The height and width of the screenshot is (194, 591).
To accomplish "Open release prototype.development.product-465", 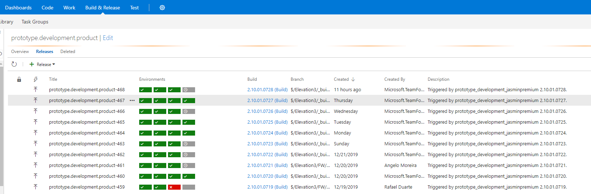I will (87, 122).
